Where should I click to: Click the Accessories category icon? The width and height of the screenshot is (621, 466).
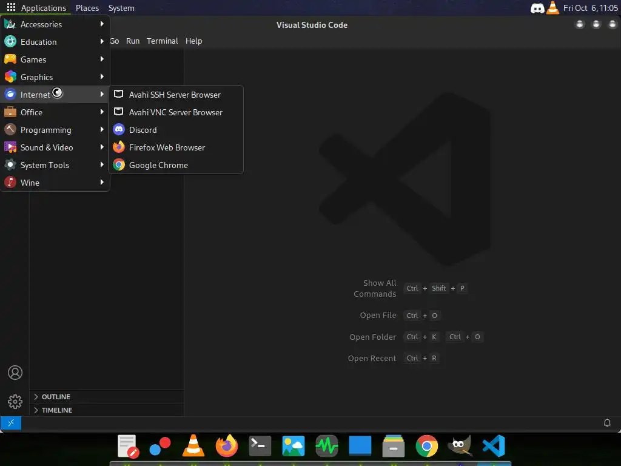click(x=10, y=24)
